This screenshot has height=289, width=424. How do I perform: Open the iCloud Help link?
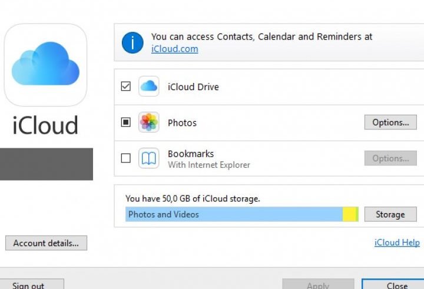[x=397, y=243]
